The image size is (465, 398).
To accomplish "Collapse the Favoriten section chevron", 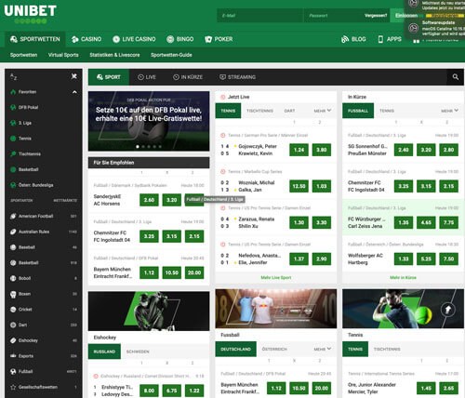I will point(74,92).
